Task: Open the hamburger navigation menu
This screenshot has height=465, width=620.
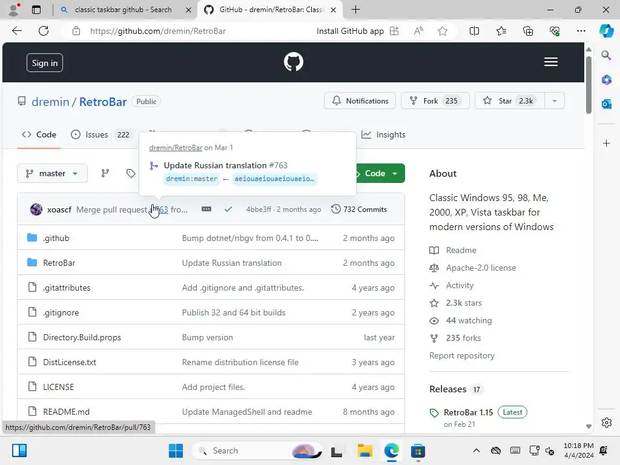Action: 551,62
